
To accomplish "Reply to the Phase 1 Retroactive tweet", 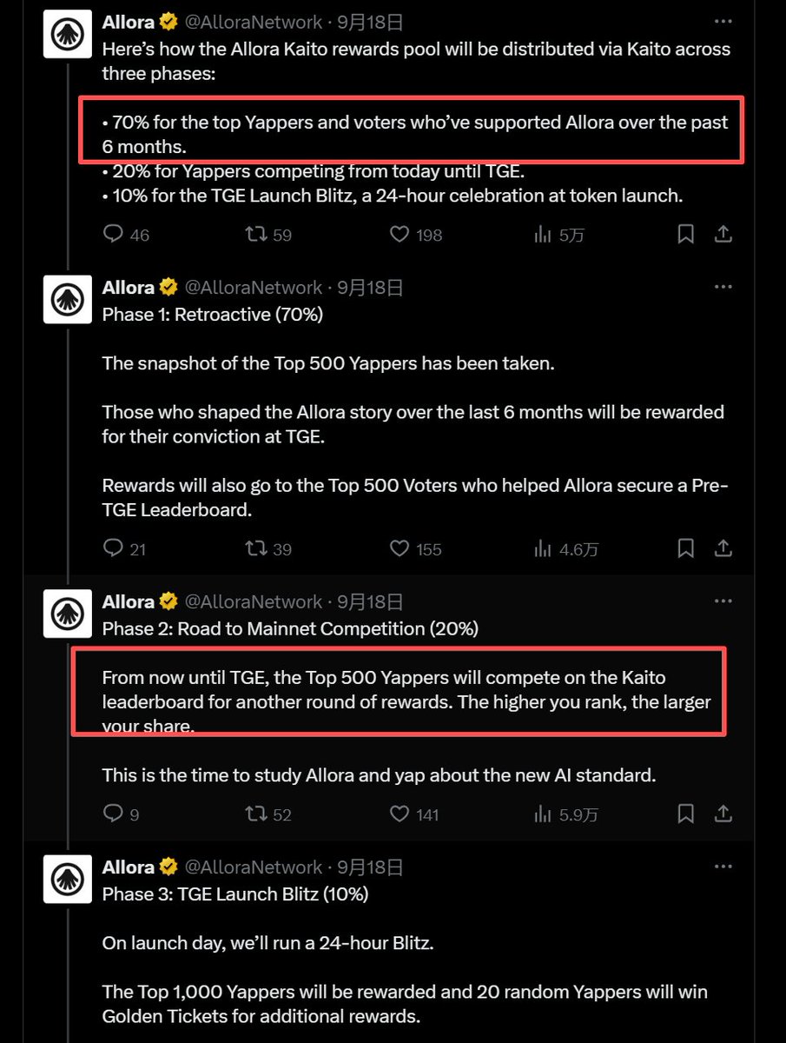I will click(x=113, y=548).
